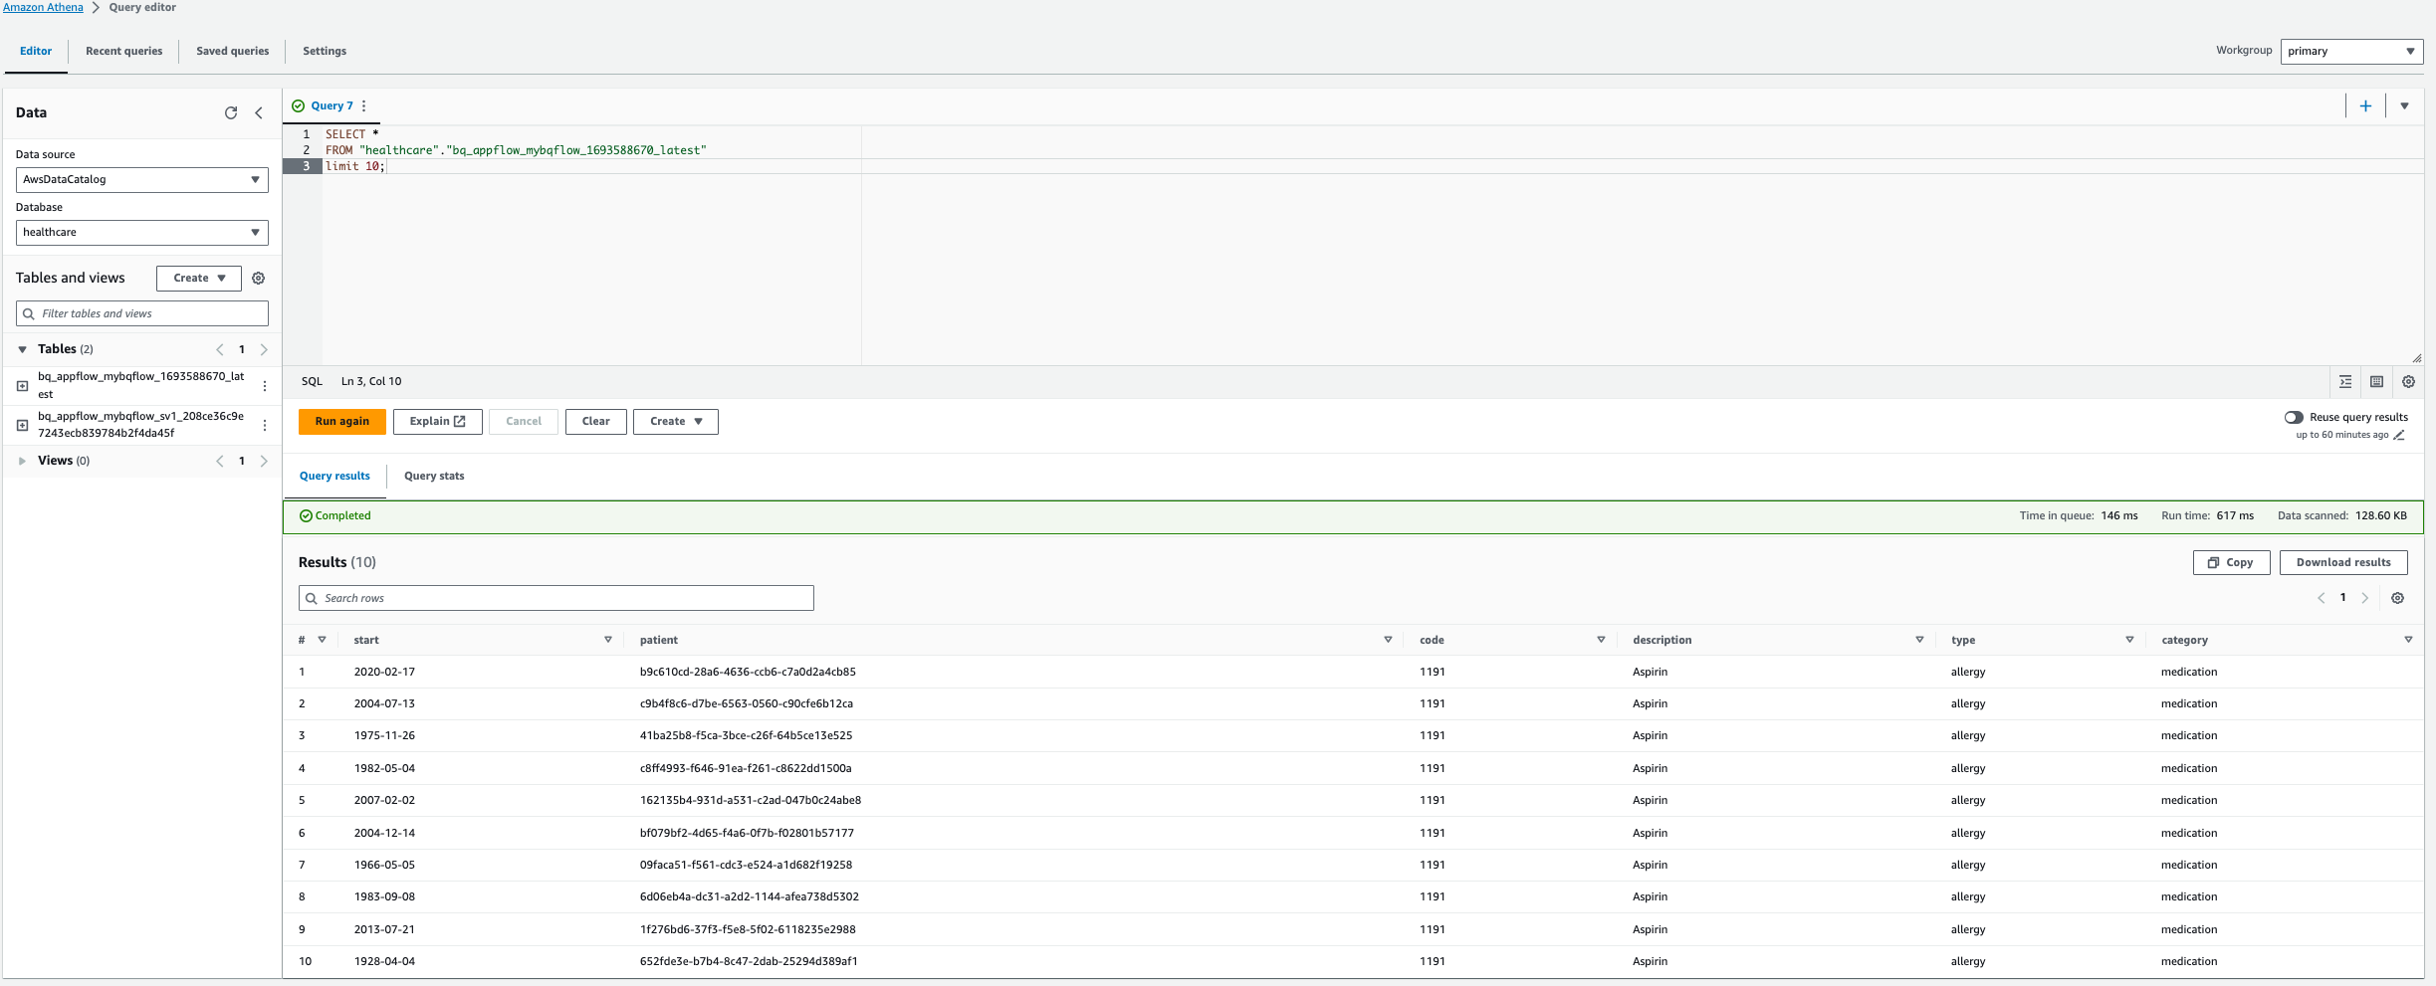The width and height of the screenshot is (2436, 986).
Task: Select start date 1928-04-04 cell
Action: (384, 961)
